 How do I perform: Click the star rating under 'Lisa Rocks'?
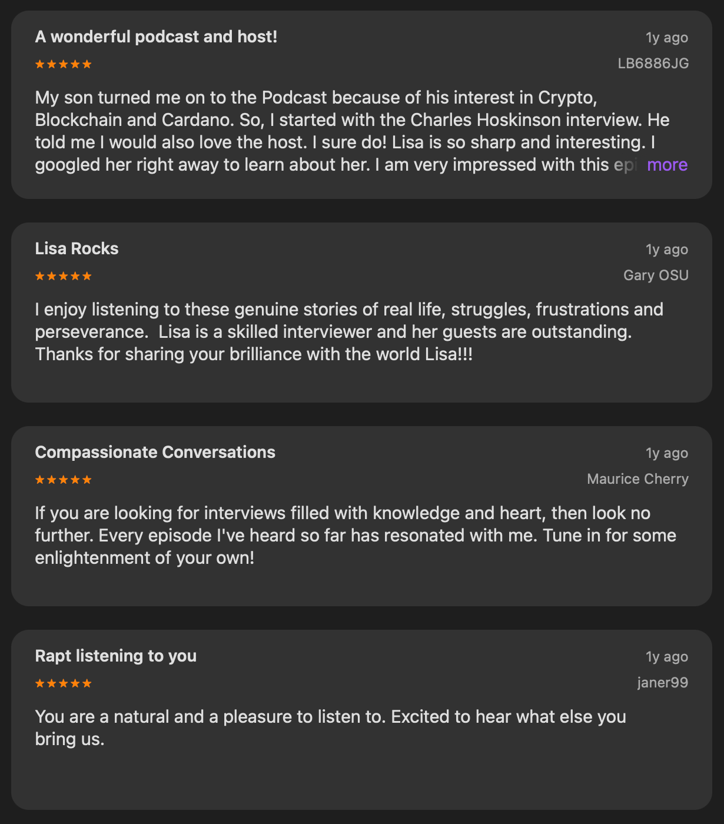[64, 276]
